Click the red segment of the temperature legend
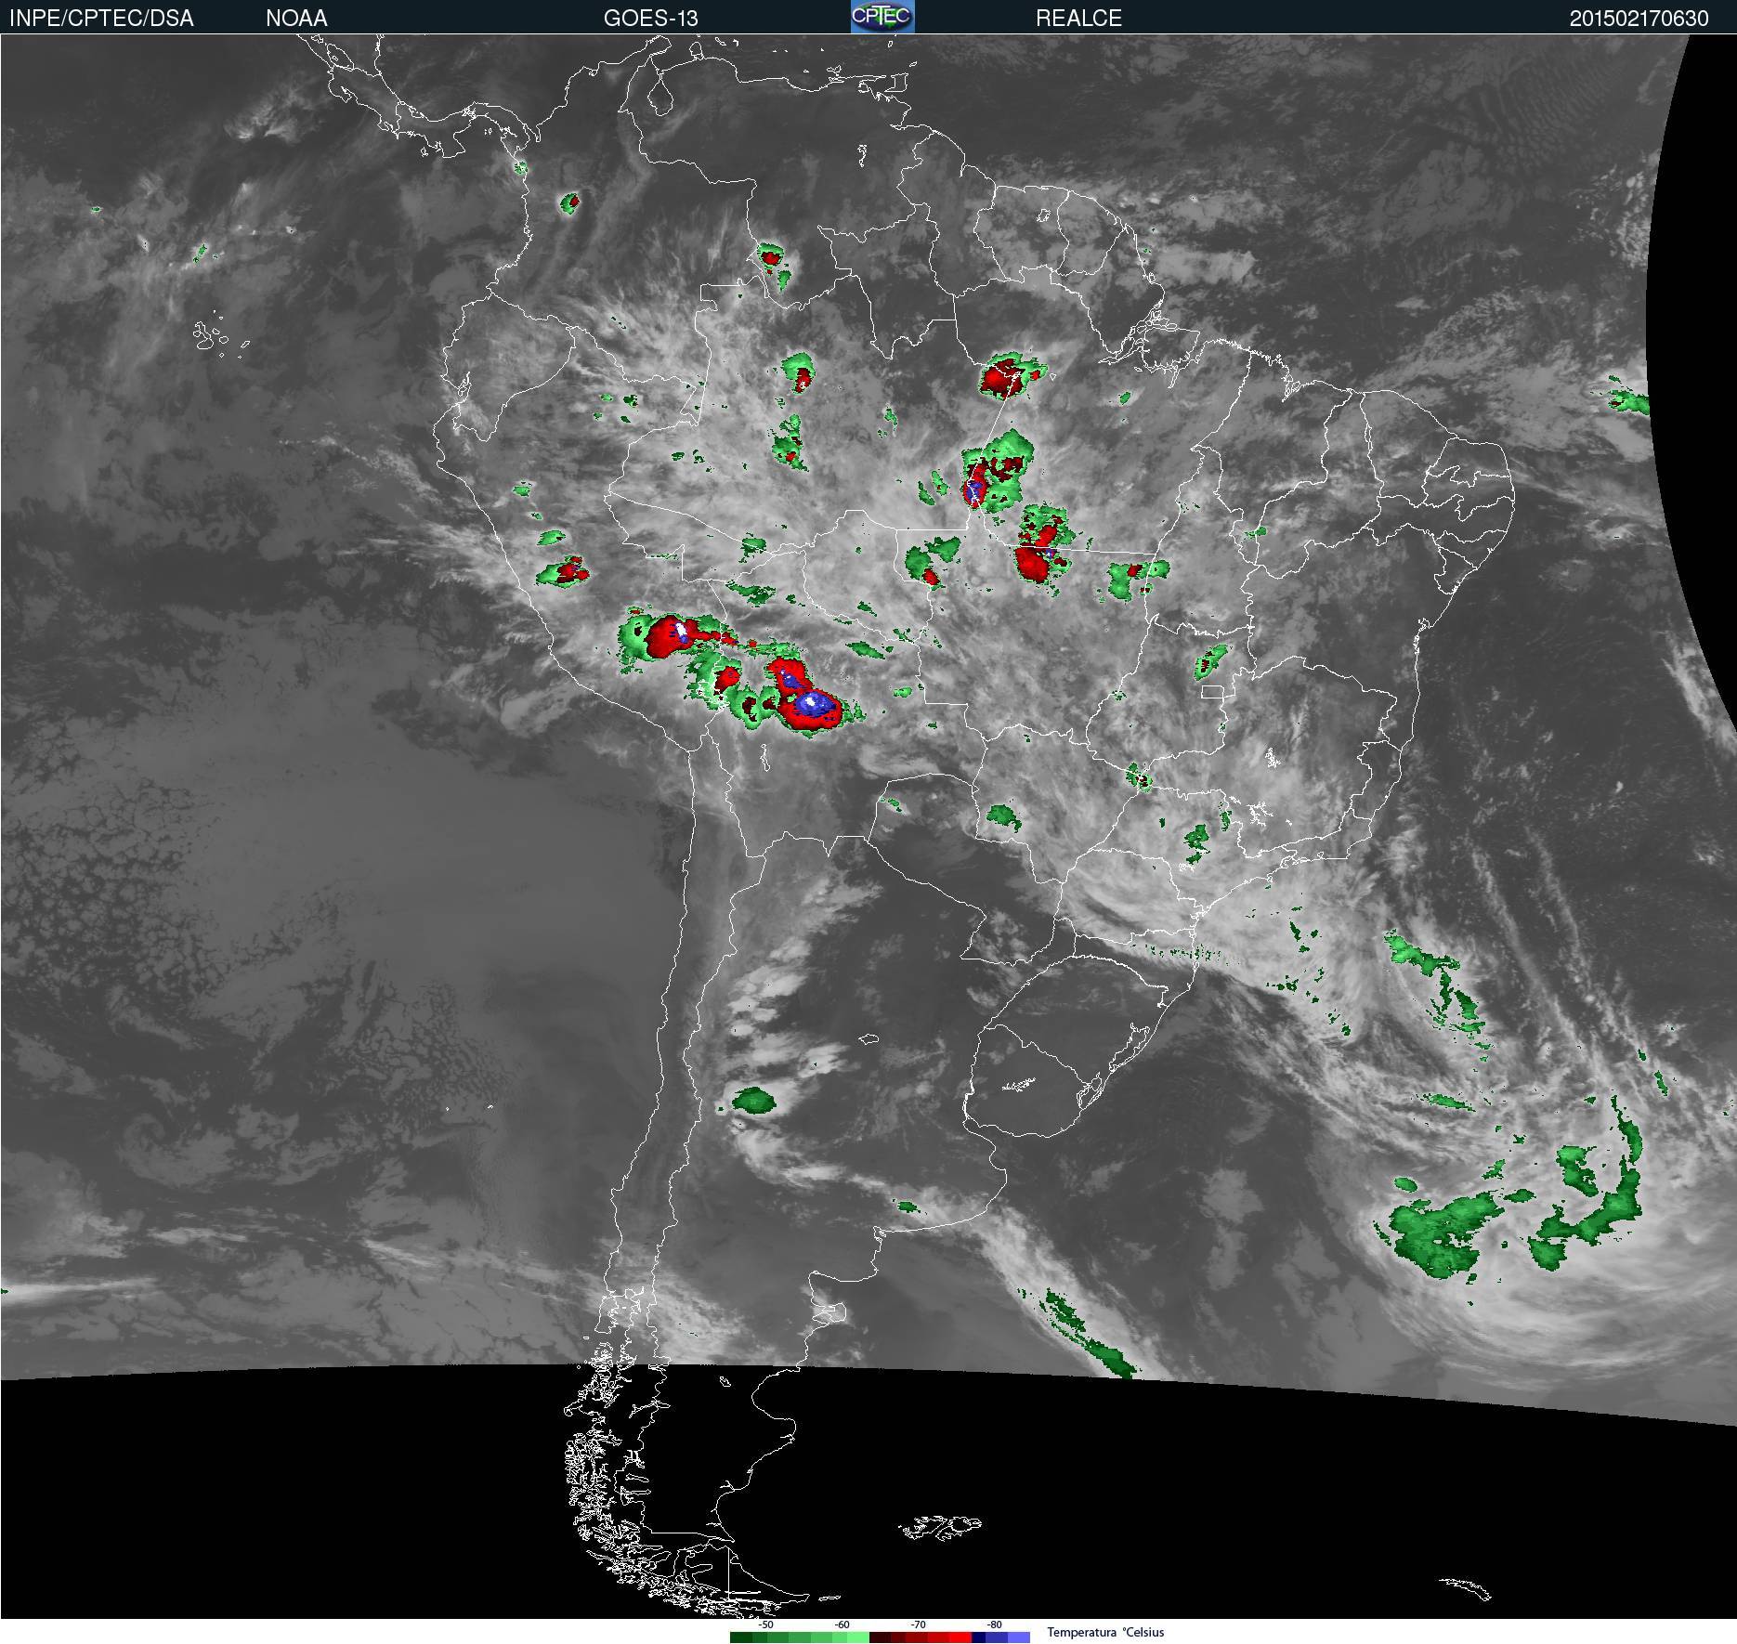Viewport: 1737px width, 1644px height. (x=921, y=1637)
